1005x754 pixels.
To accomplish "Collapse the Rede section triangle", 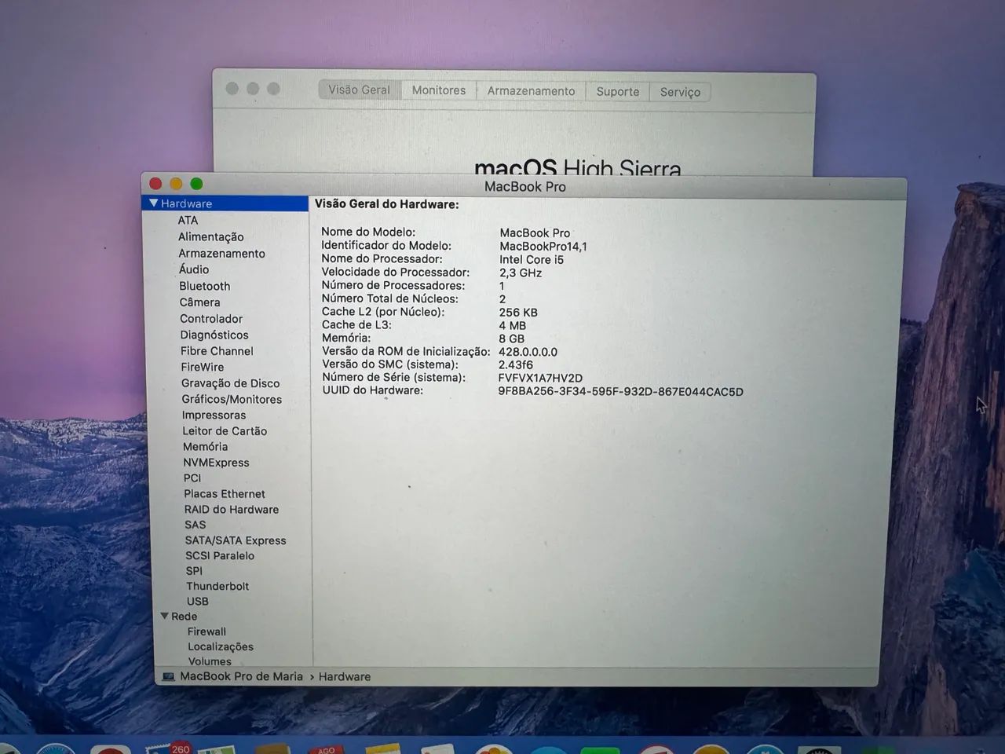I will click(164, 617).
